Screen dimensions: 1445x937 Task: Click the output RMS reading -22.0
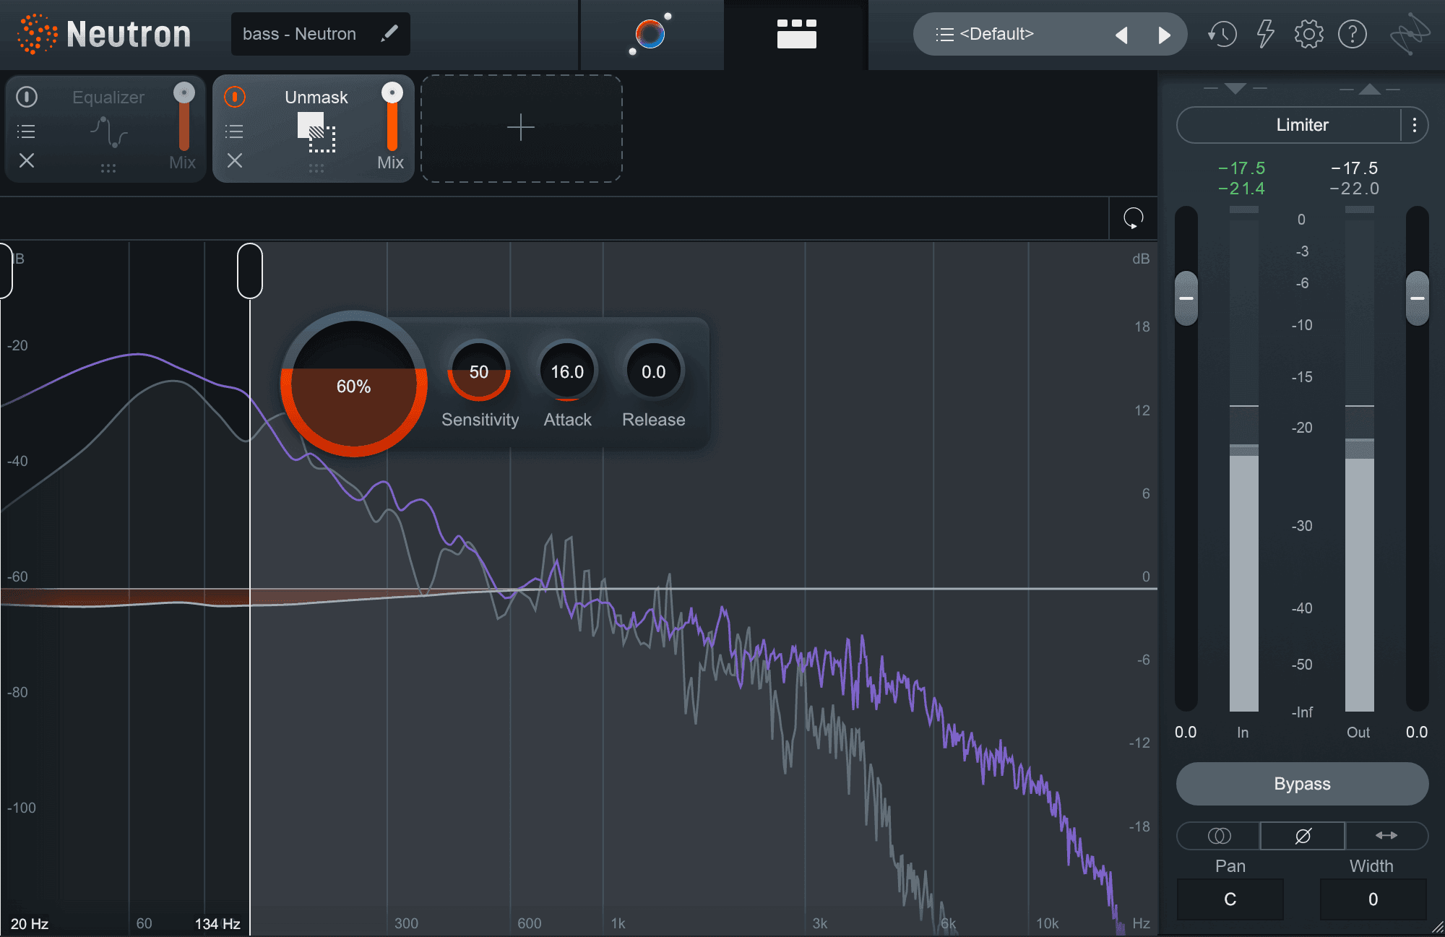pos(1355,189)
